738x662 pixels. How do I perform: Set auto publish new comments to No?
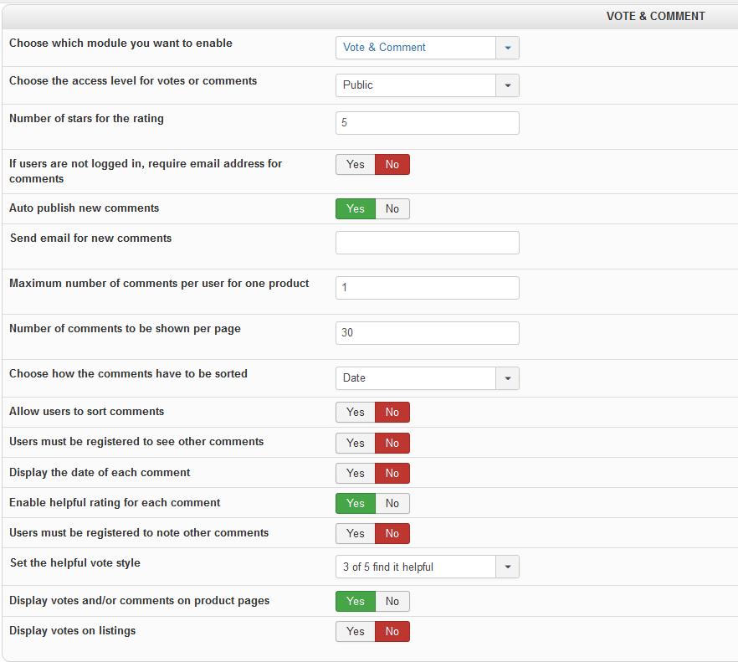pos(392,209)
